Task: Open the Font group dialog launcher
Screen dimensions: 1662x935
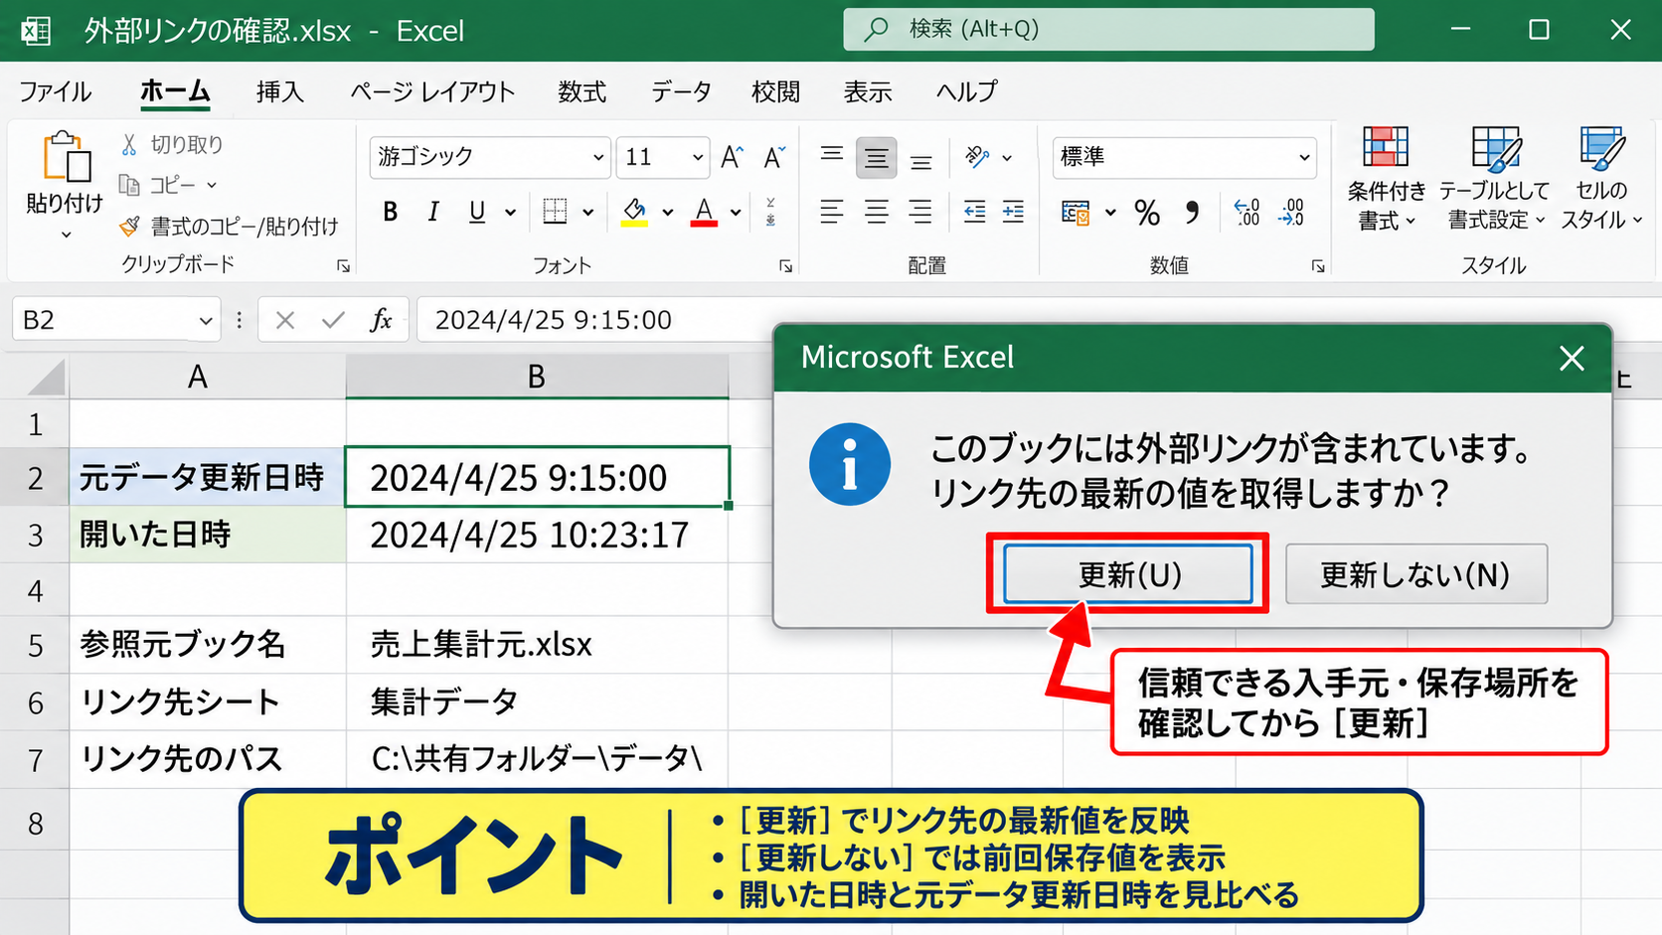Action: 785,266
